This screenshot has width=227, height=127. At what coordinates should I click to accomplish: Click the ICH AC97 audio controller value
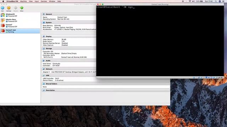[56, 65]
